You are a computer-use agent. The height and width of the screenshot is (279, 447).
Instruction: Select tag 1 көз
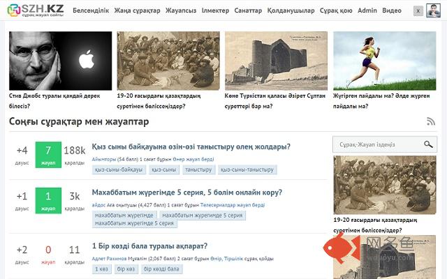point(101,269)
